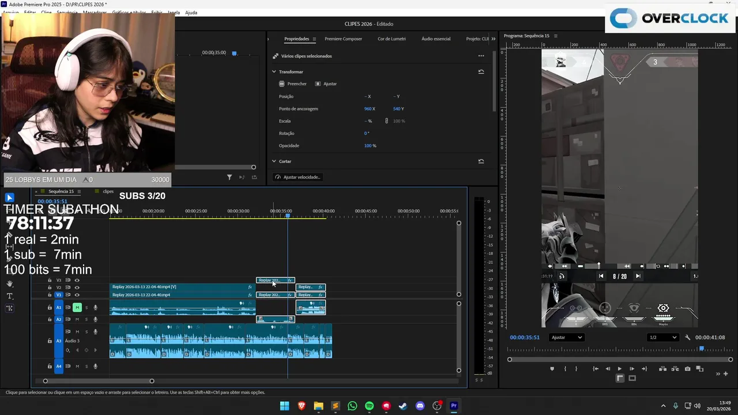Select the Type tool
738x415 pixels.
click(10, 296)
